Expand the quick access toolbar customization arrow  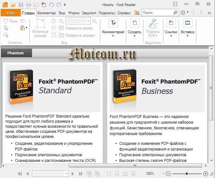coord(65,5)
